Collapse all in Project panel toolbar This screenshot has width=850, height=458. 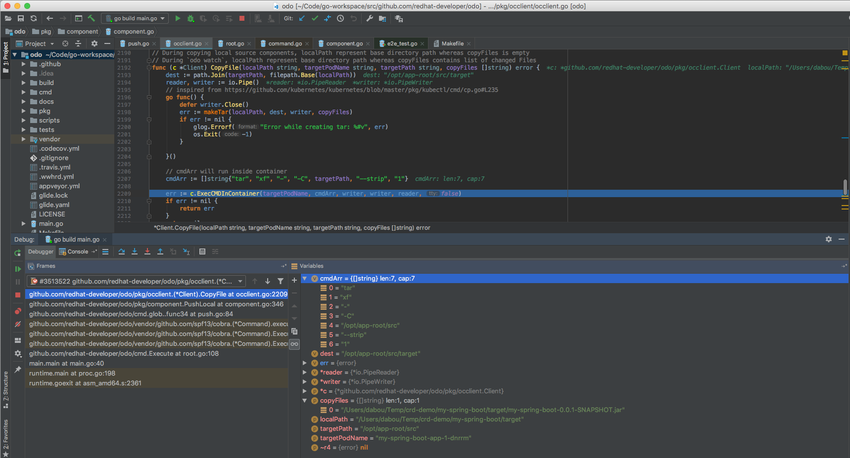click(x=78, y=43)
